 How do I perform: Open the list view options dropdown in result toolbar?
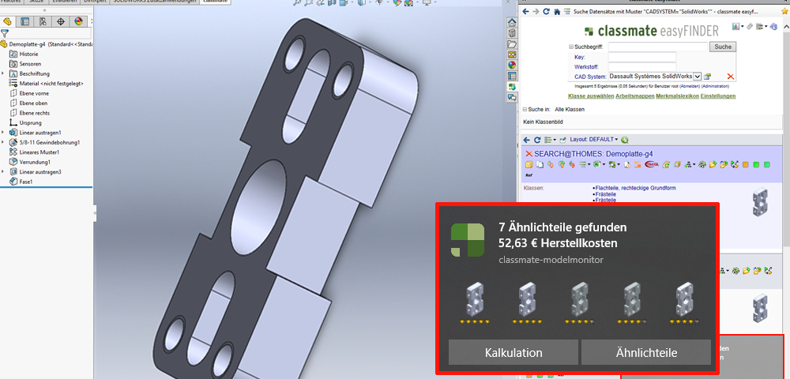(x=550, y=140)
